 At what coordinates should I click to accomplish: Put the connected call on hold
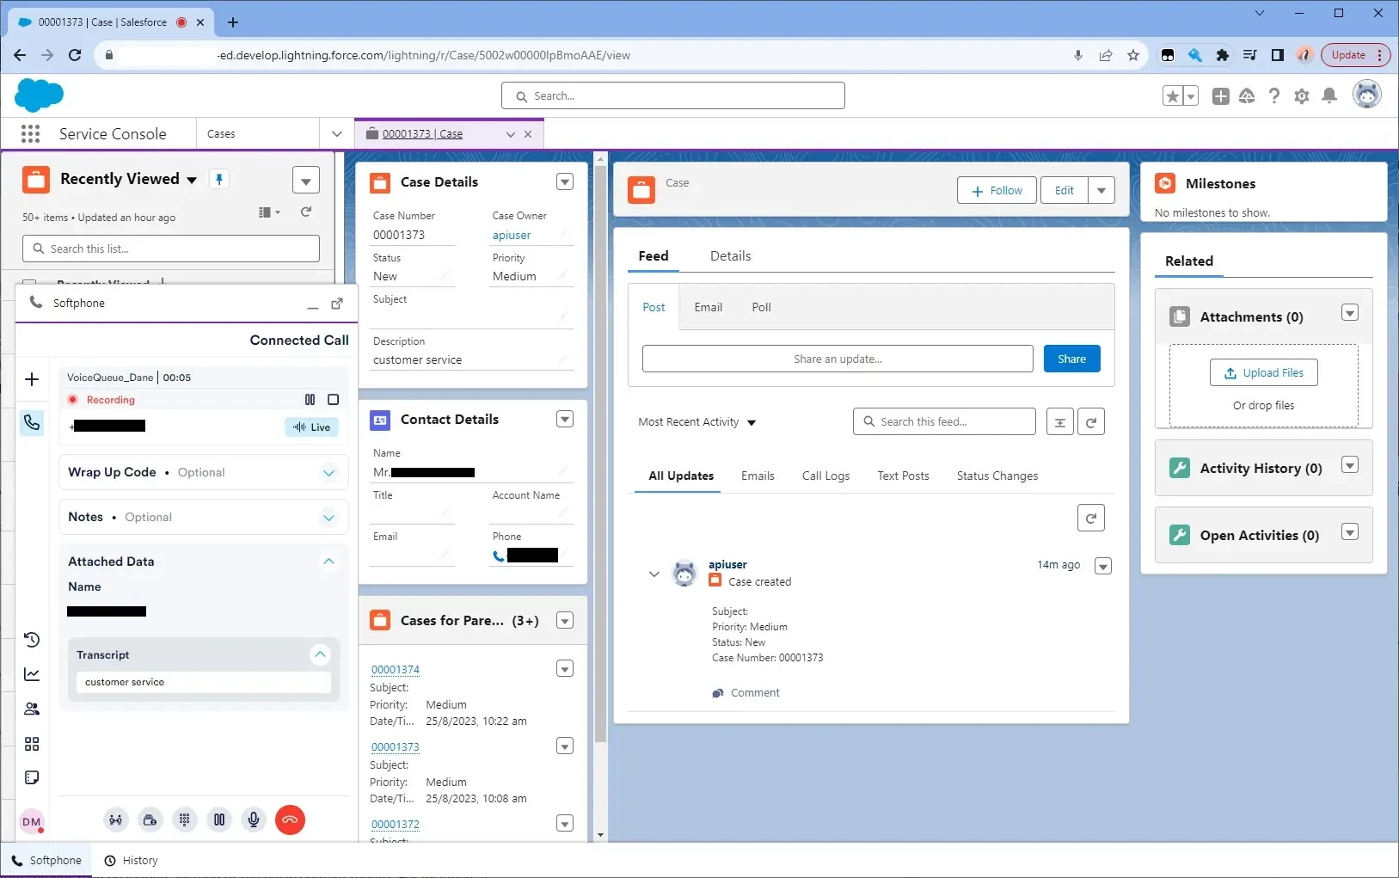219,820
